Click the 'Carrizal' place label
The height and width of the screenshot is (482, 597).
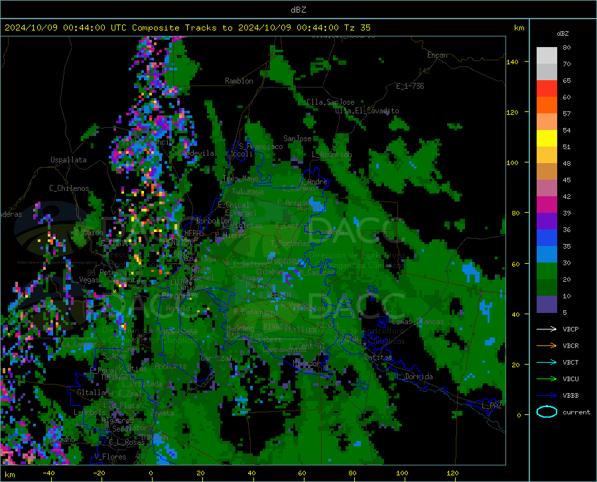pos(216,358)
